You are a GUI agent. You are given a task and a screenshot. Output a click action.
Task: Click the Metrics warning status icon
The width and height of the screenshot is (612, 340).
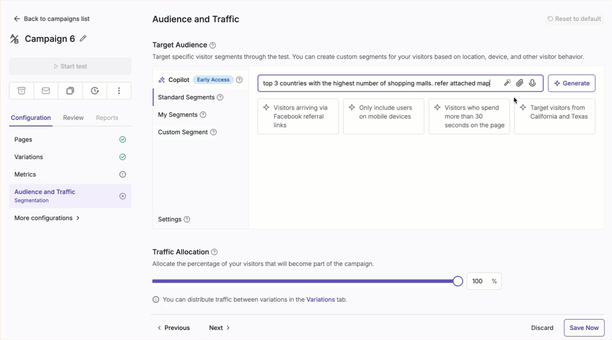[123, 174]
